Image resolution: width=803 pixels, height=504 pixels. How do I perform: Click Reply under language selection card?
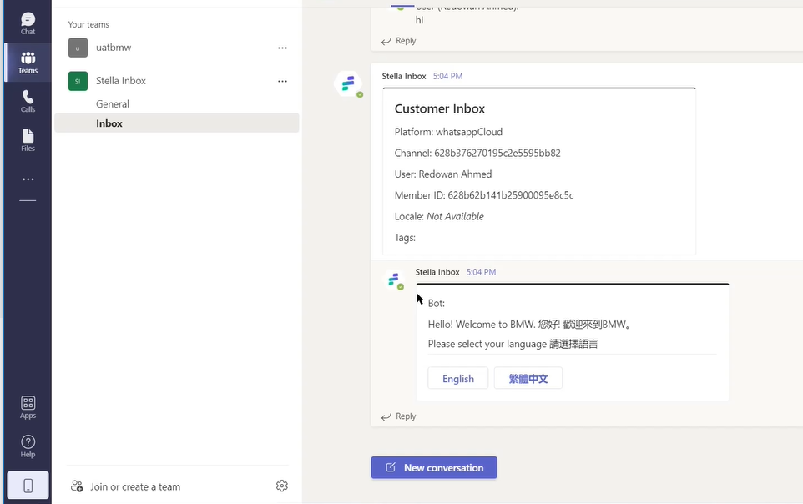tap(398, 416)
